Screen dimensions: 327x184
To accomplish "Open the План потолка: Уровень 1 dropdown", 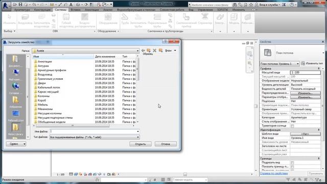I will [x=279, y=63].
